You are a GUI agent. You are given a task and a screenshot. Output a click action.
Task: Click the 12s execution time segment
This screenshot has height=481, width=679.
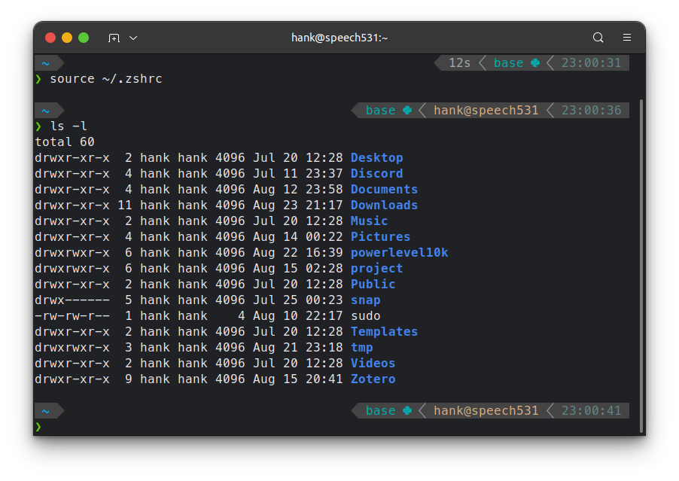(459, 63)
